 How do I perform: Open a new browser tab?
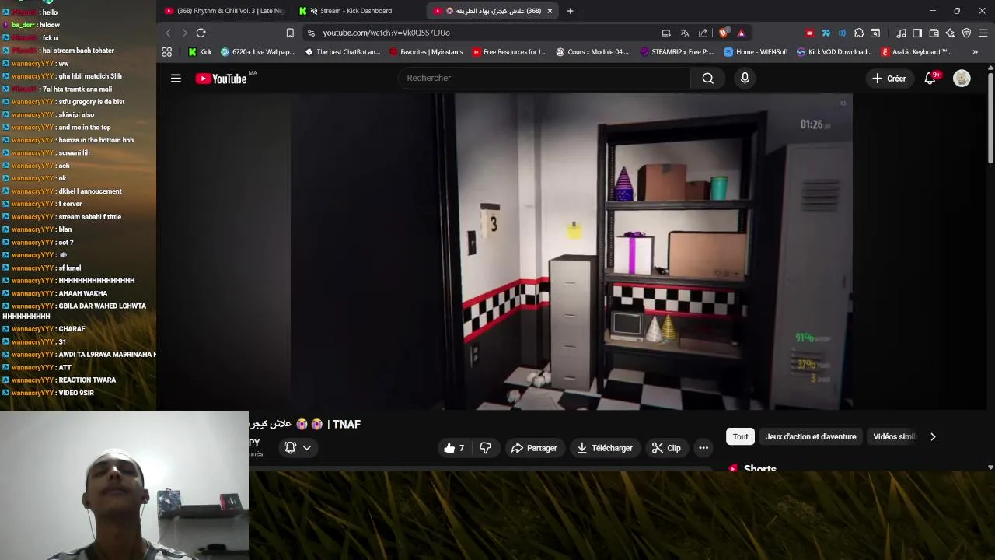coord(570,11)
